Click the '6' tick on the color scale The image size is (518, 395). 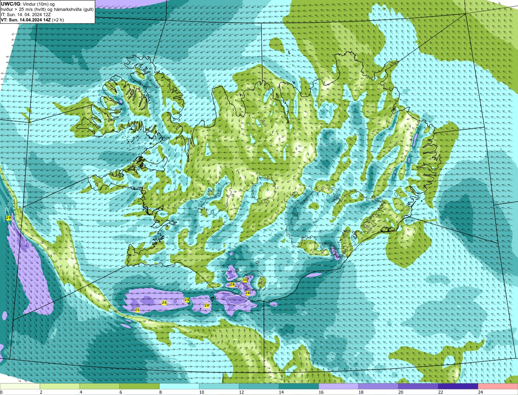tap(121, 392)
